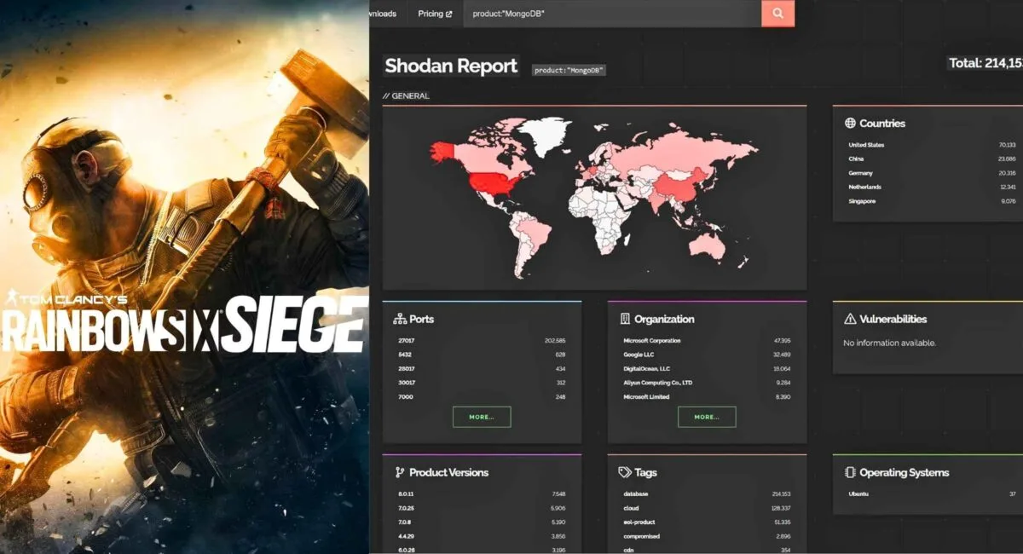Select version 7.0.25 in Product Versions

click(482, 508)
